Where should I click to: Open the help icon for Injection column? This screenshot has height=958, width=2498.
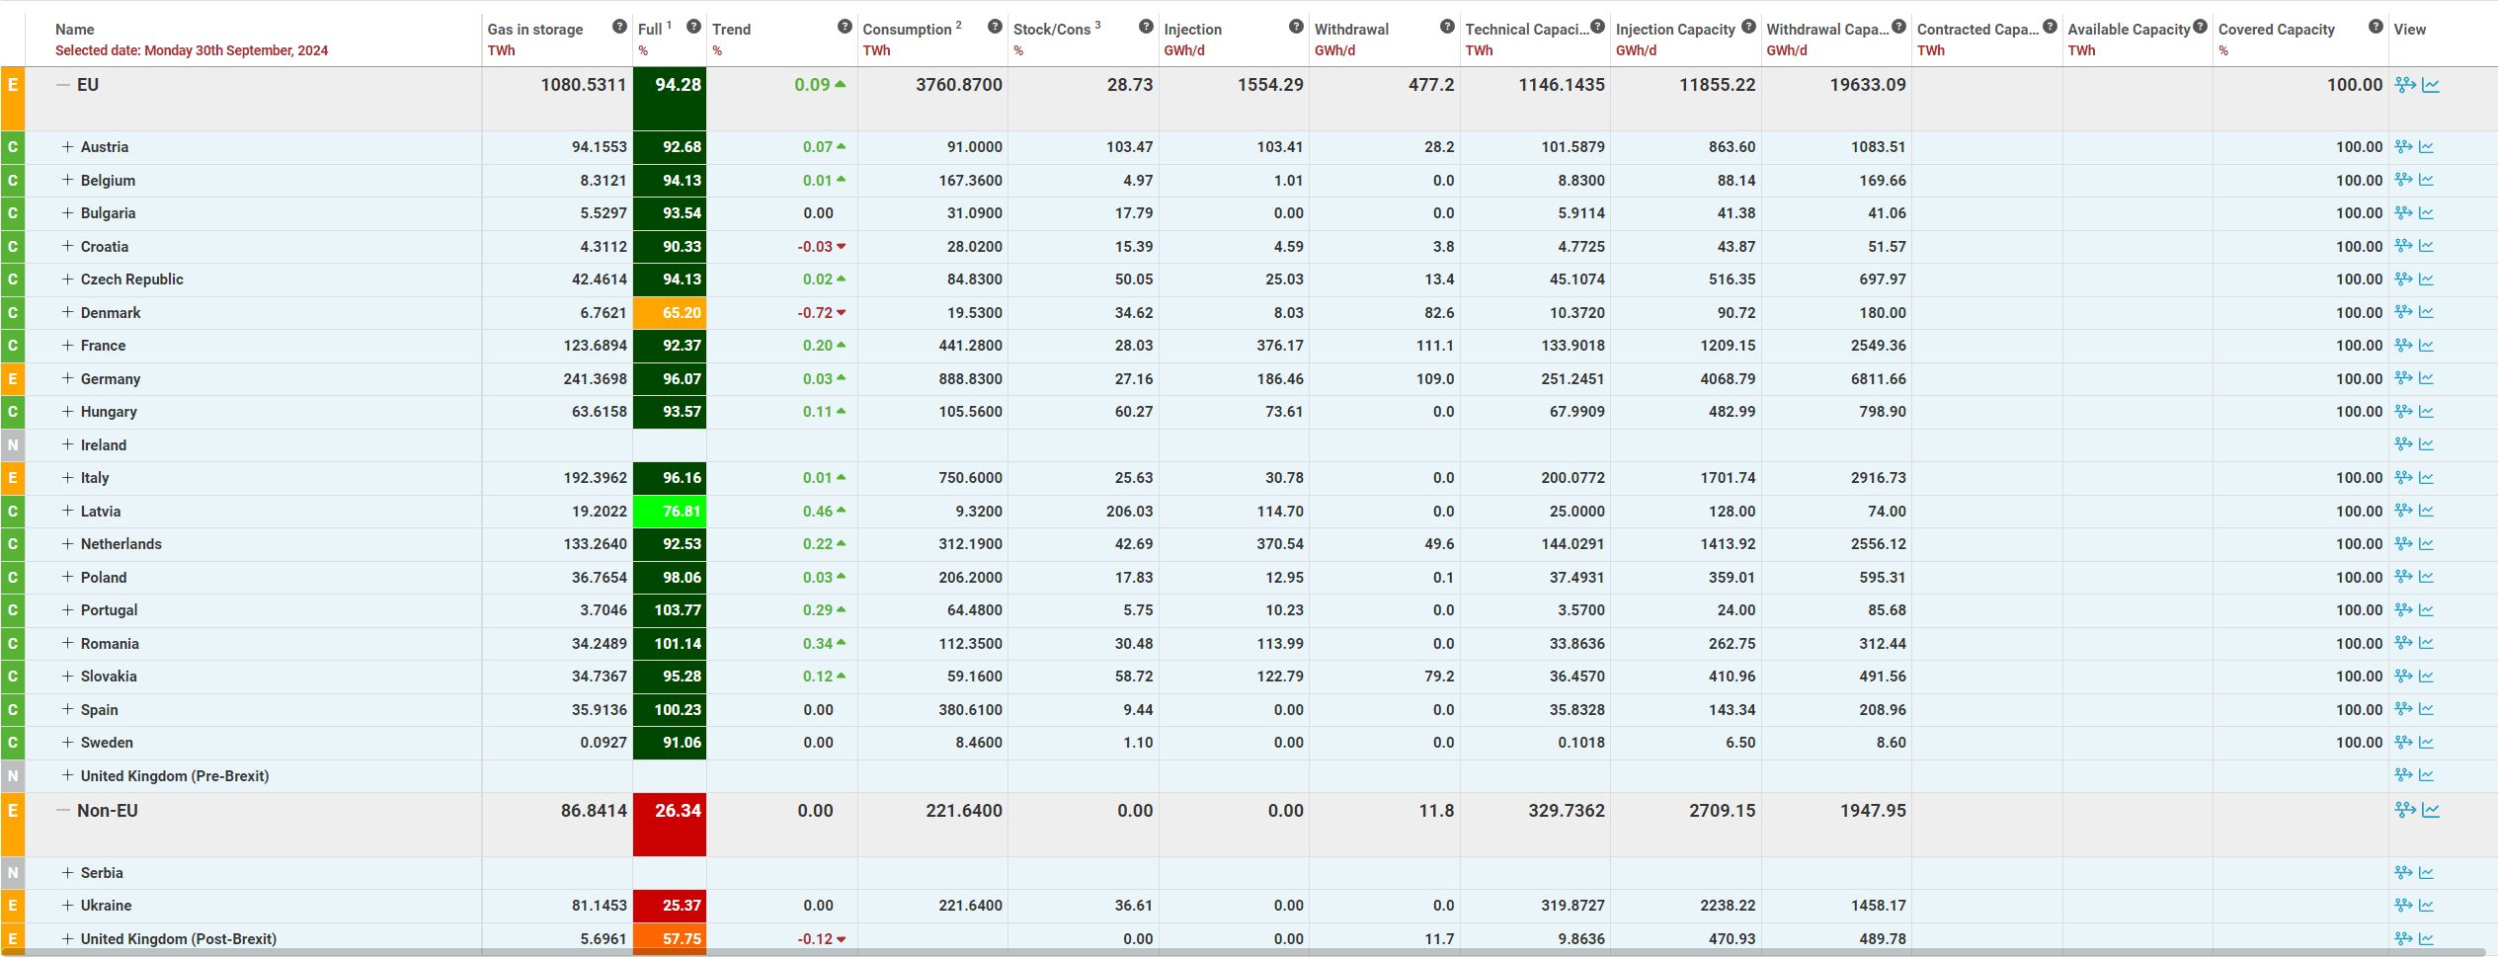point(1296,27)
